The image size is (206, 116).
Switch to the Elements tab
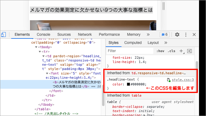(x=22, y=35)
